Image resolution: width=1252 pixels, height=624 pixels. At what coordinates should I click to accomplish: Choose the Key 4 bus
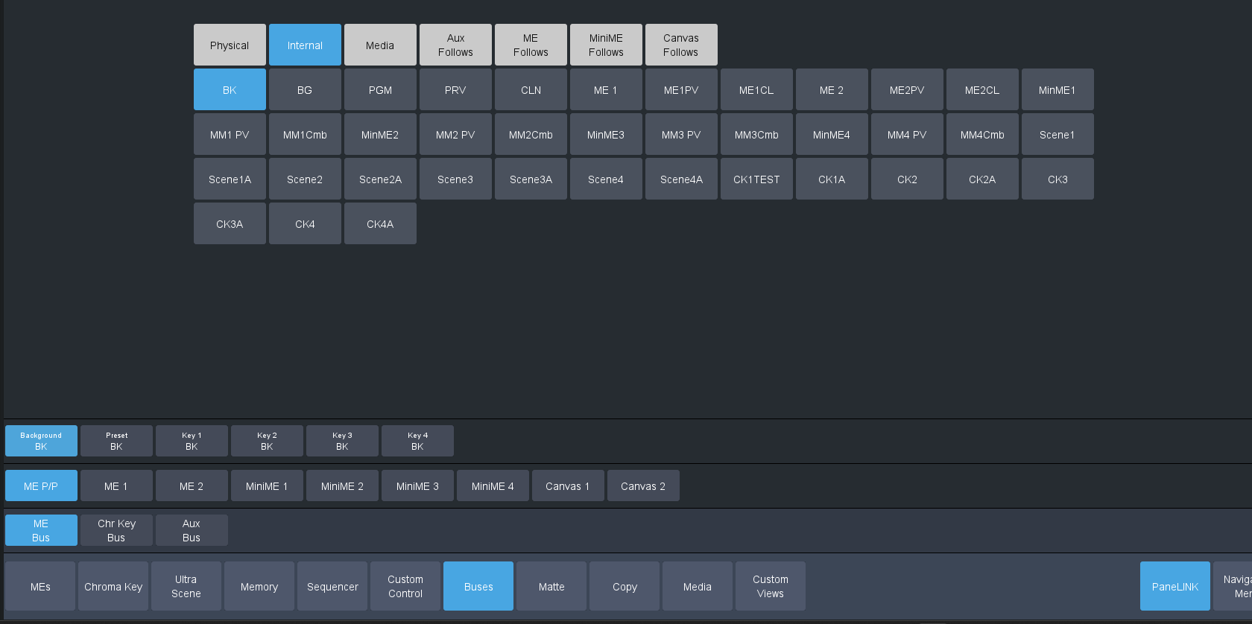[x=417, y=441]
